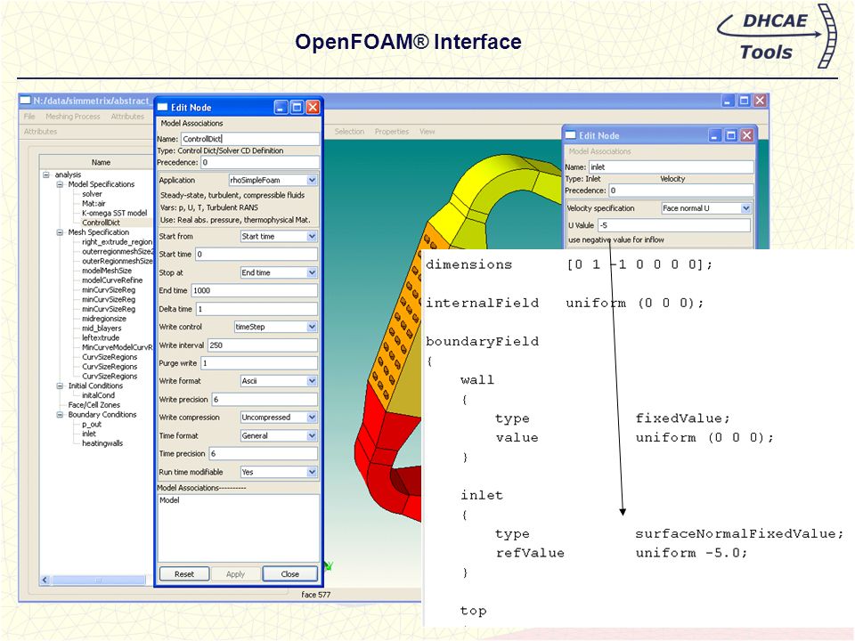Viewport: 855px width, 641px height.
Task: Select the right_extrude_region tree item
Action: (x=118, y=242)
